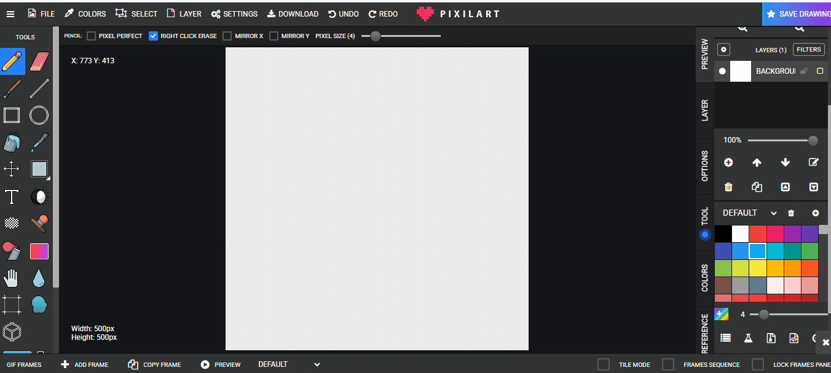Image resolution: width=831 pixels, height=373 pixels.
Task: Open the hamburger main menu
Action: coord(10,14)
